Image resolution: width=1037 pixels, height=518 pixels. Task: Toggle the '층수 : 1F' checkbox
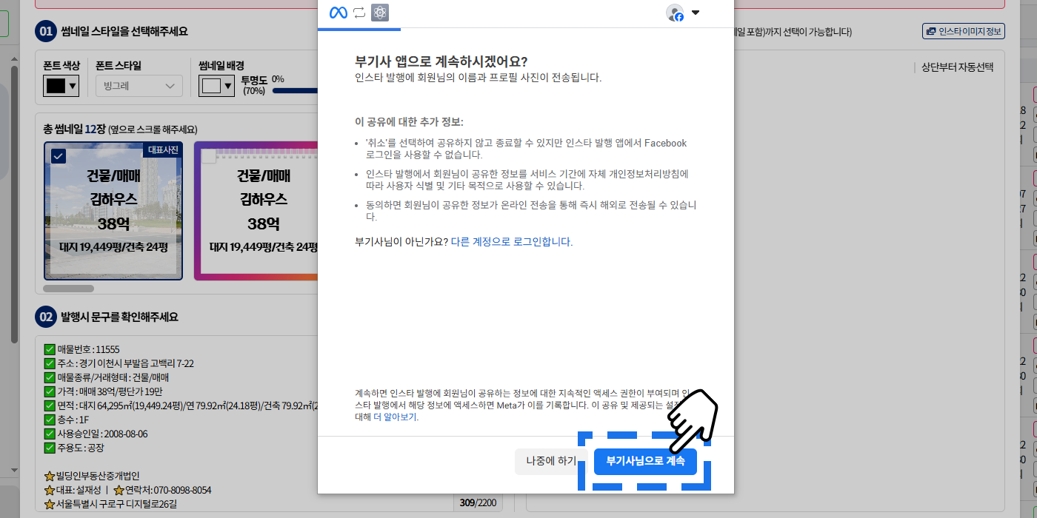pos(50,420)
